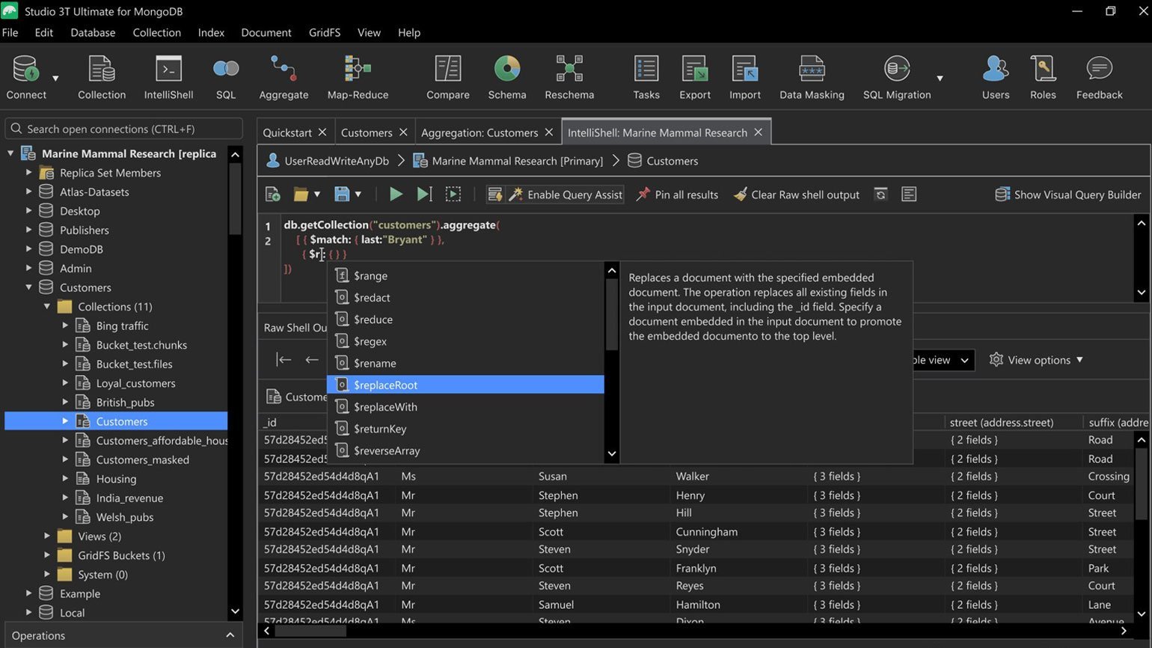The width and height of the screenshot is (1152, 648).
Task: Open the Schema explorer tool
Action: [507, 77]
